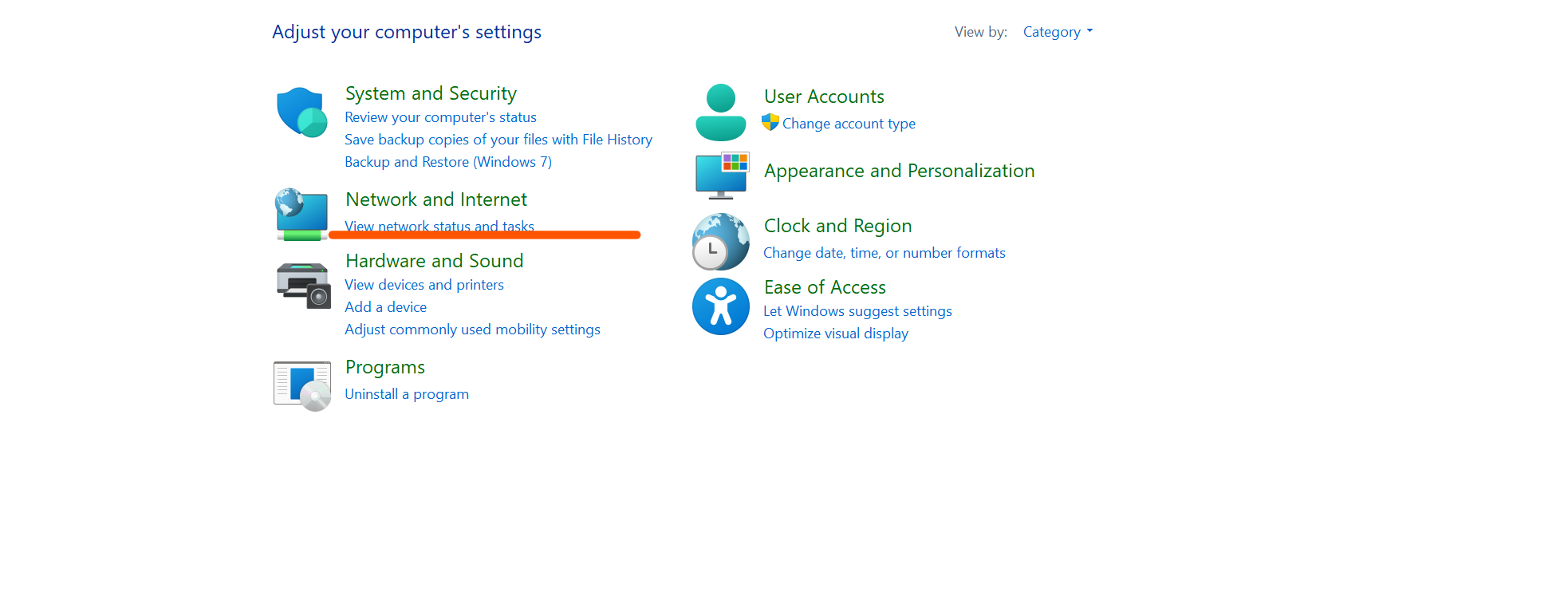The image size is (1568, 608).
Task: Click the Clock and Region globe icon
Action: point(721,241)
